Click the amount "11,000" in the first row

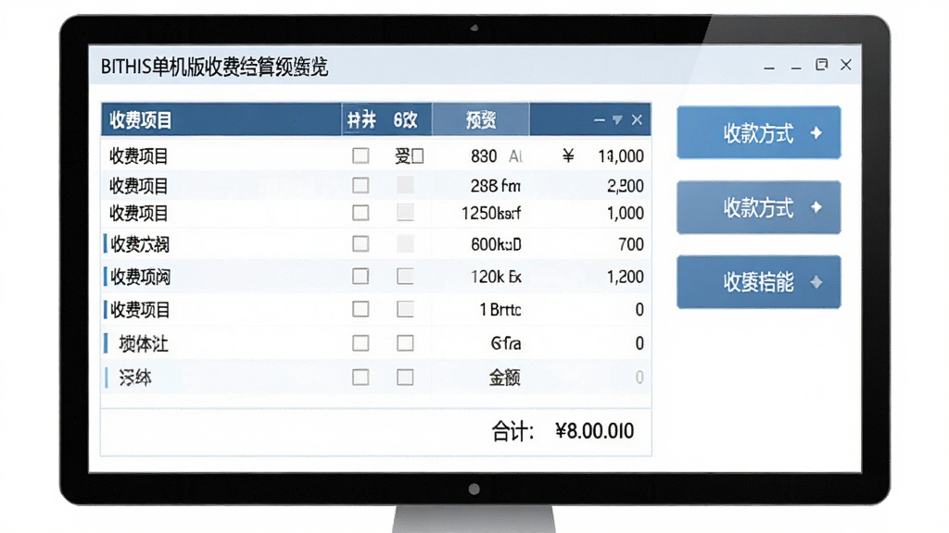621,155
